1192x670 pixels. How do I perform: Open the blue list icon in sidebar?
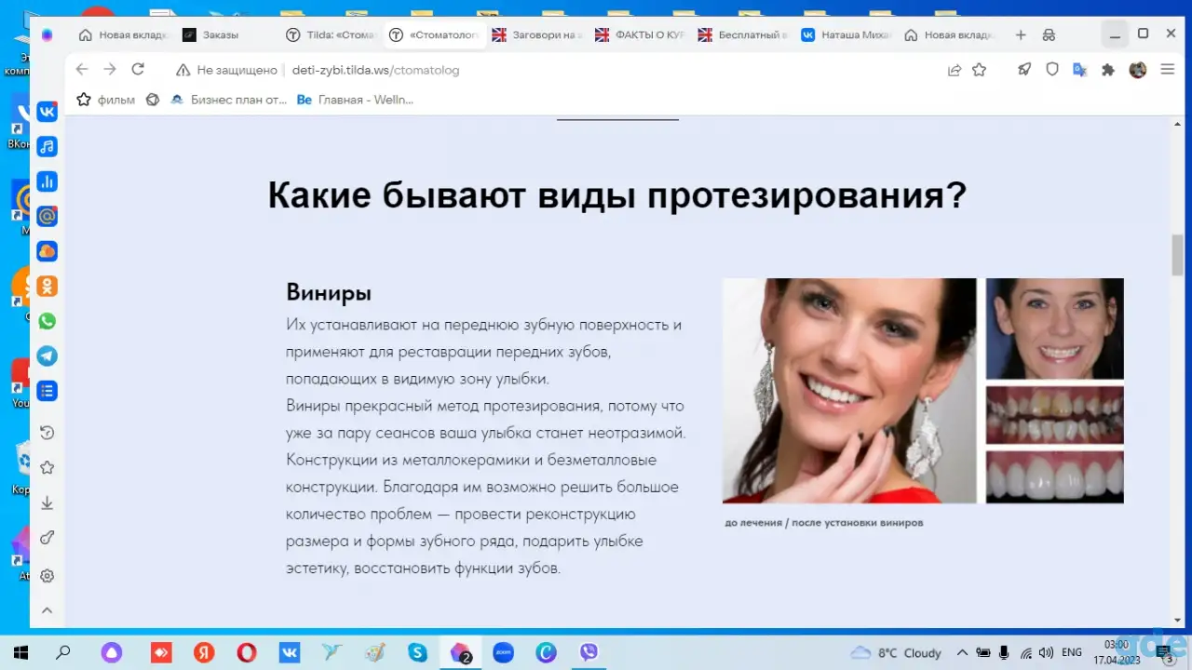click(47, 391)
